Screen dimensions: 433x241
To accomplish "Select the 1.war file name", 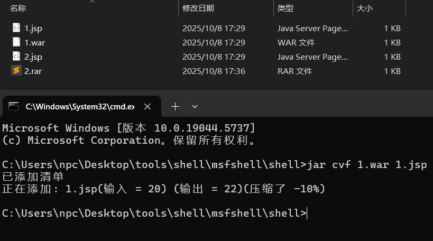I will pyautogui.click(x=34, y=42).
